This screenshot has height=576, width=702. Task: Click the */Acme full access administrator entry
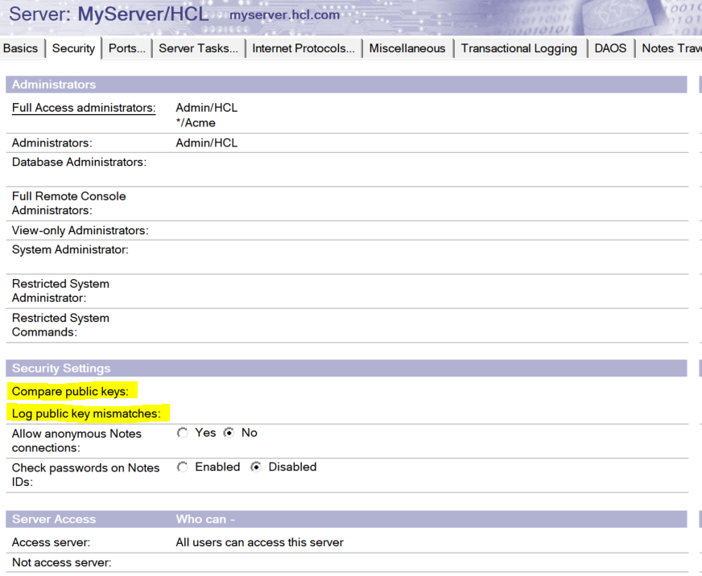pos(196,123)
